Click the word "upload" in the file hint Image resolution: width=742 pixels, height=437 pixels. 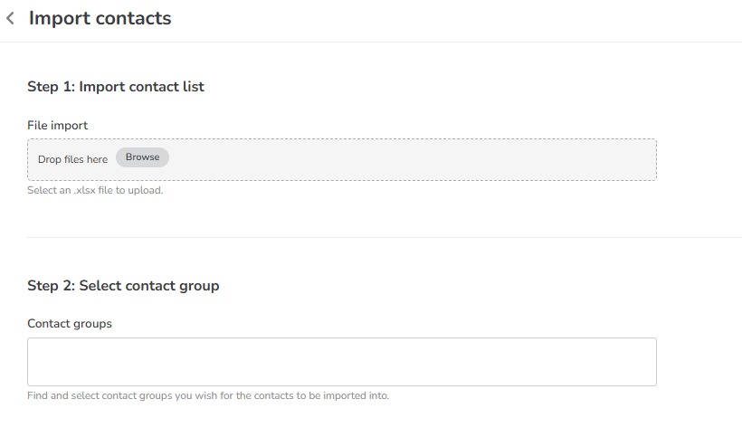point(147,191)
